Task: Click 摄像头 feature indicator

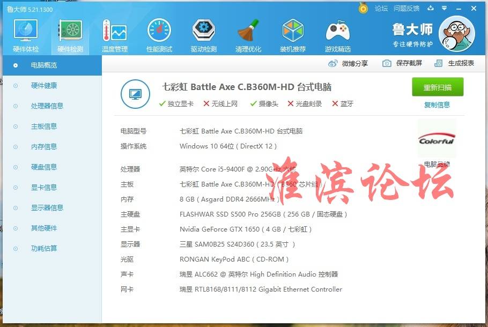Action: (264, 103)
